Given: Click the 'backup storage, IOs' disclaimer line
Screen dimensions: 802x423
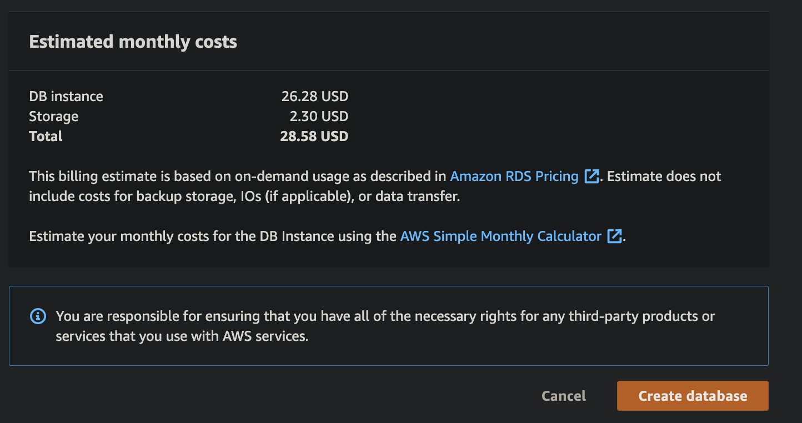Looking at the screenshot, I should tap(244, 197).
